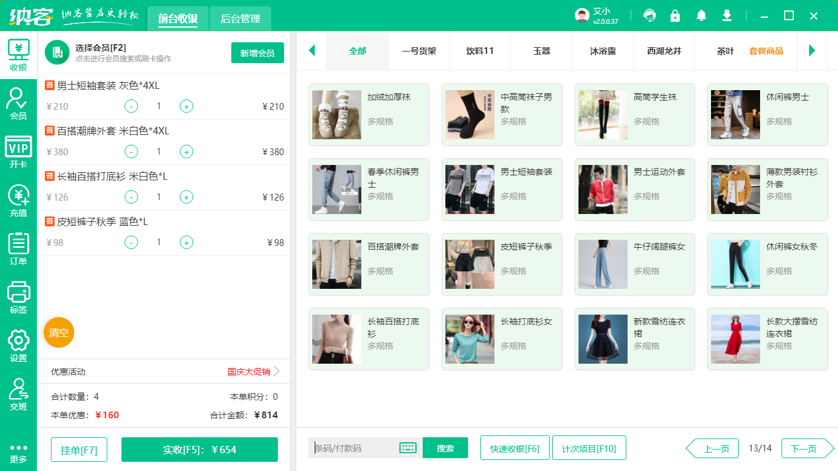The image size is (838, 471).
Task: Select the 茶叶 category tab
Action: point(726,51)
